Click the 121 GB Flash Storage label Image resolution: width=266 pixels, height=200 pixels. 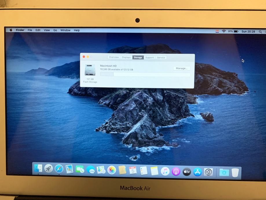click(x=90, y=81)
